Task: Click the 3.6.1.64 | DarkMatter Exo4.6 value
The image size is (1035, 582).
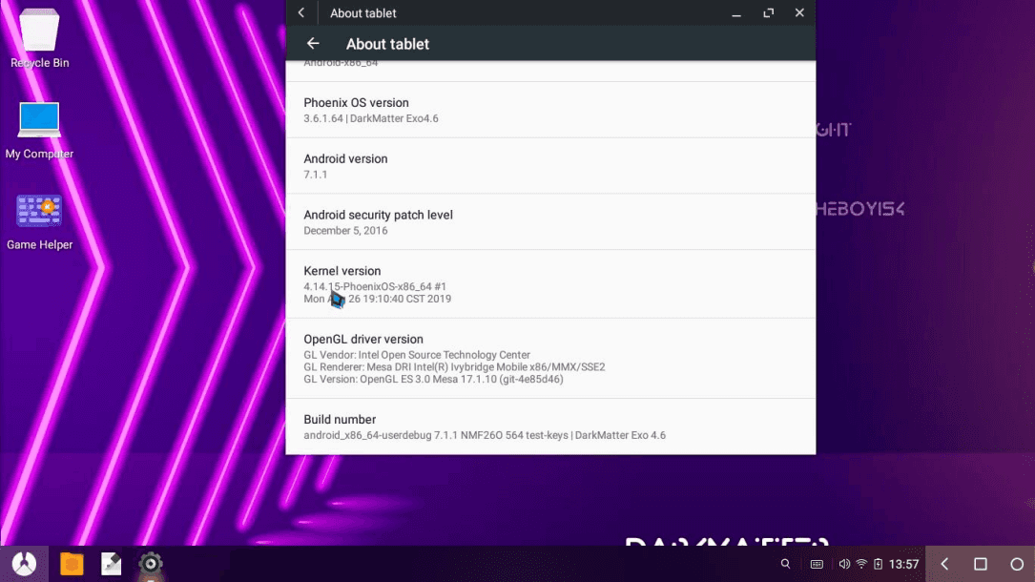Action: click(x=371, y=118)
